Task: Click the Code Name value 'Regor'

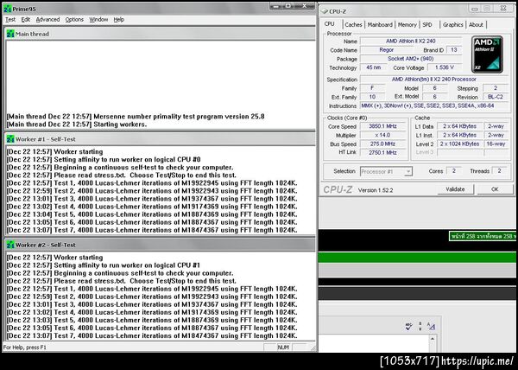Action: click(x=386, y=50)
